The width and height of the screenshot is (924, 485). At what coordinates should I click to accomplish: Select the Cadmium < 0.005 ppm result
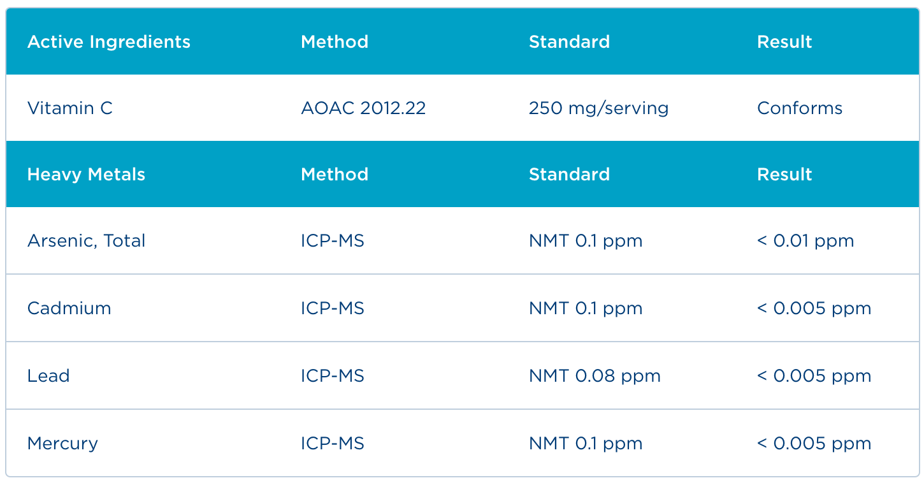pyautogui.click(x=814, y=308)
